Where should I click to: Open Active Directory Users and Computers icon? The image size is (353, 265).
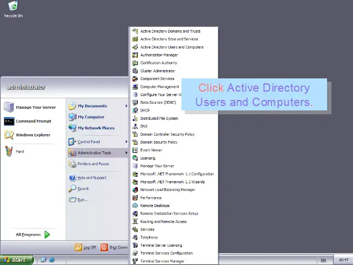coord(135,47)
